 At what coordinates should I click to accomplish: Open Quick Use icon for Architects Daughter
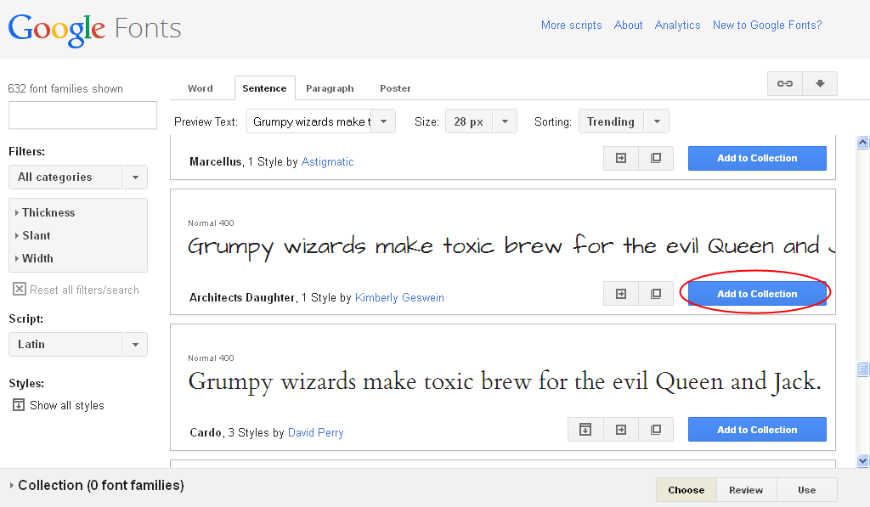(x=621, y=294)
